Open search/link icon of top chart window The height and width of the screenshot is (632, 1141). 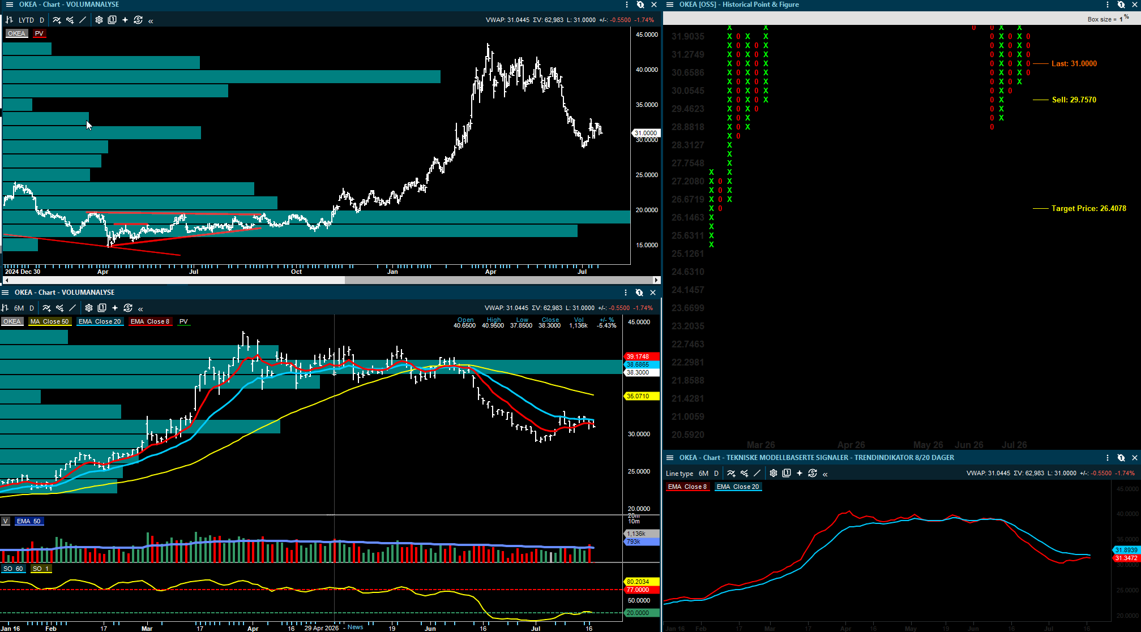640,5
